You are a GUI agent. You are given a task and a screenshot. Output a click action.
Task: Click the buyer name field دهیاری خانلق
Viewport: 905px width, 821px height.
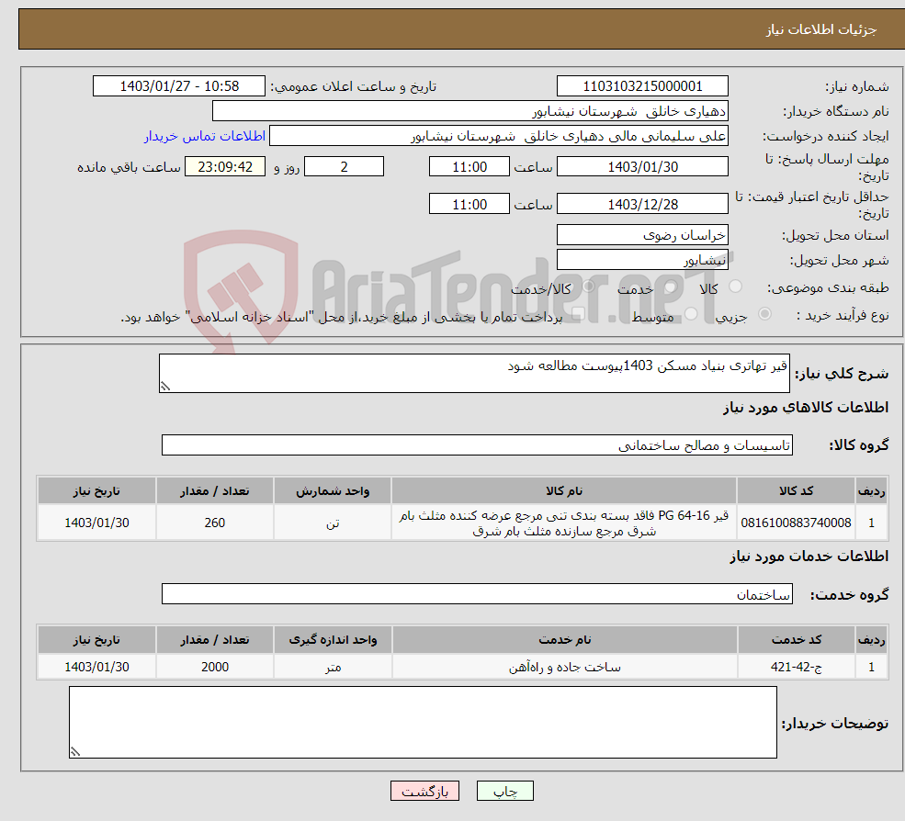pyautogui.click(x=470, y=111)
